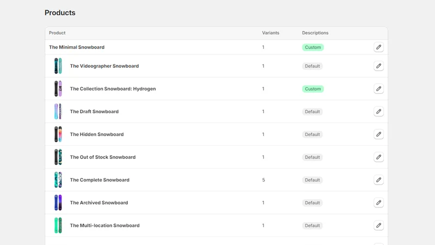
Task: Edit The Multi-location Snowboard with pencil
Action: tap(378, 225)
